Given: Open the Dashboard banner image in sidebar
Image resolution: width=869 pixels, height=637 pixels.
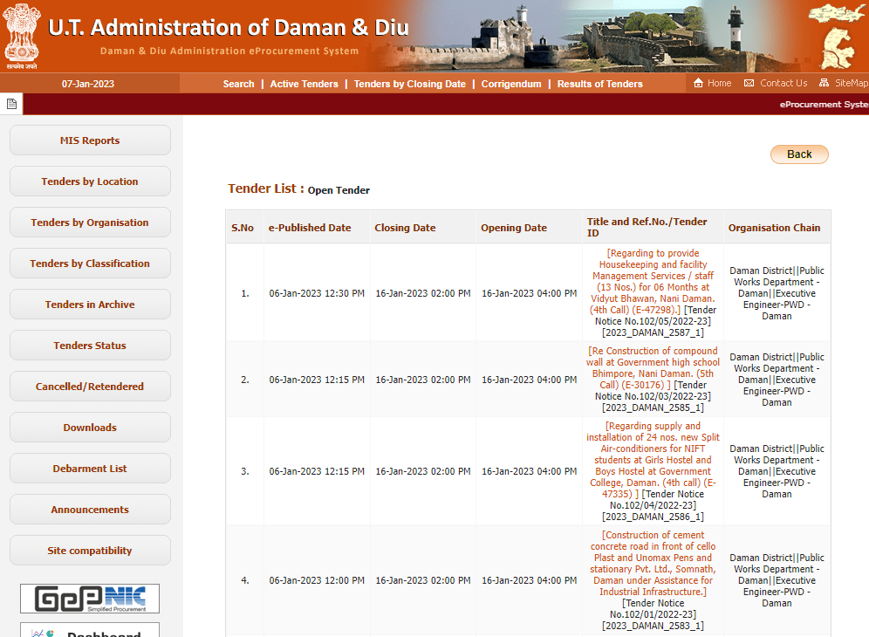Looking at the screenshot, I should 90,630.
